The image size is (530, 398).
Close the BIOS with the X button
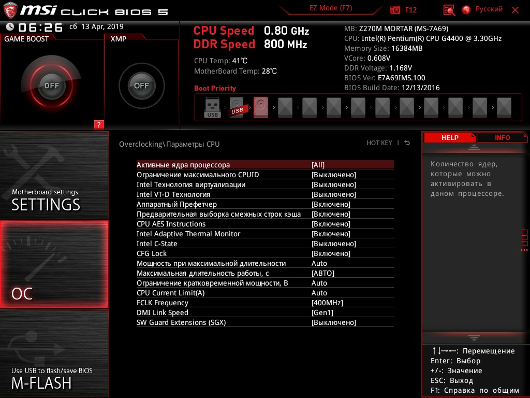(515, 10)
